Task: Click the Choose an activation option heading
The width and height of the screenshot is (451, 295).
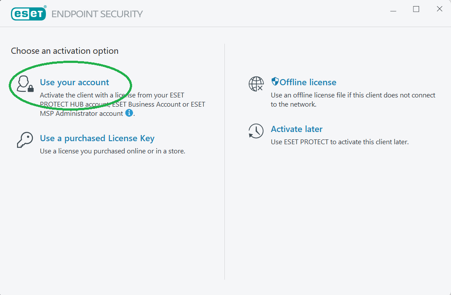Action: [x=65, y=51]
